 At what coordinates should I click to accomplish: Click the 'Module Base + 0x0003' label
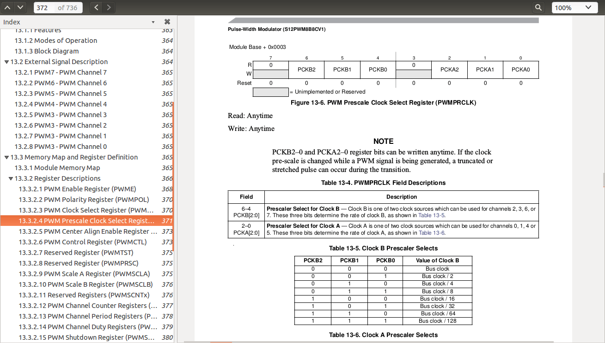click(x=257, y=47)
